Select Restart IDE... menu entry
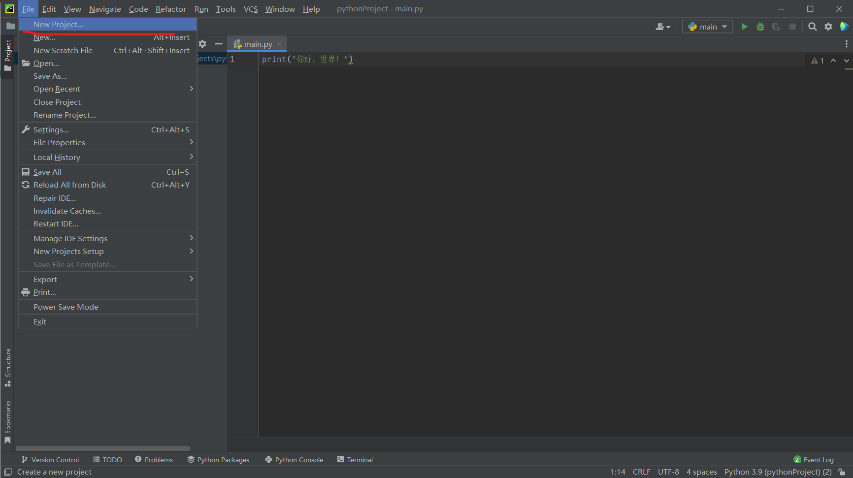The height and width of the screenshot is (478, 853). coord(107,223)
